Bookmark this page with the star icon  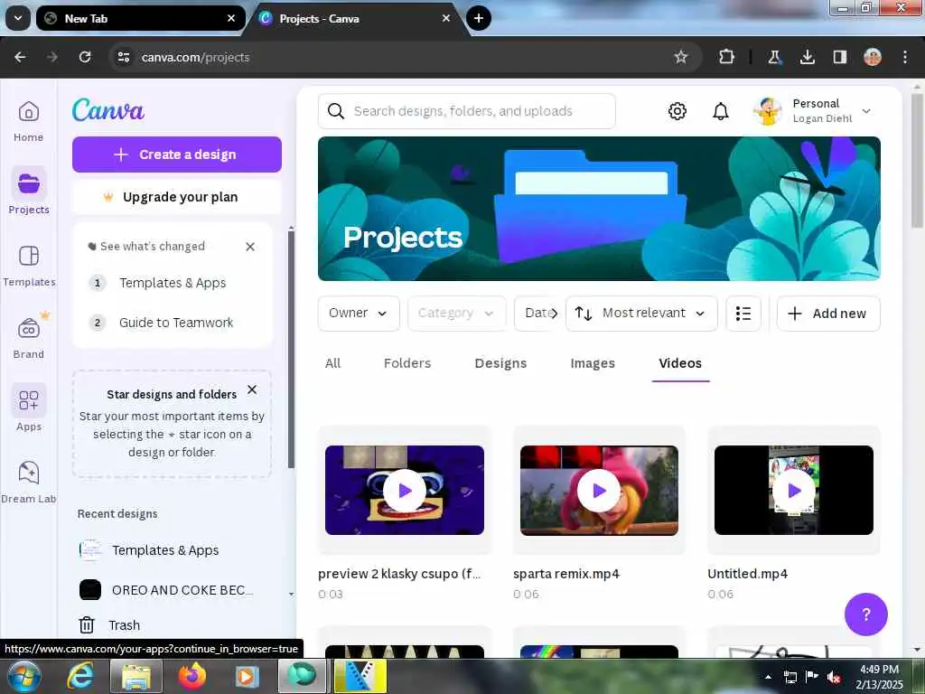point(681,57)
